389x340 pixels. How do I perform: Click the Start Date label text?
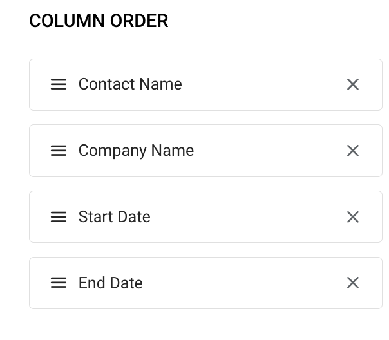114,217
